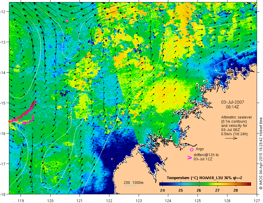This screenshot has height=203, width=263.
Task: Click the colorbar label 27
Action: tap(217, 190)
